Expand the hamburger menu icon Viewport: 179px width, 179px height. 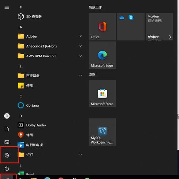7,8
